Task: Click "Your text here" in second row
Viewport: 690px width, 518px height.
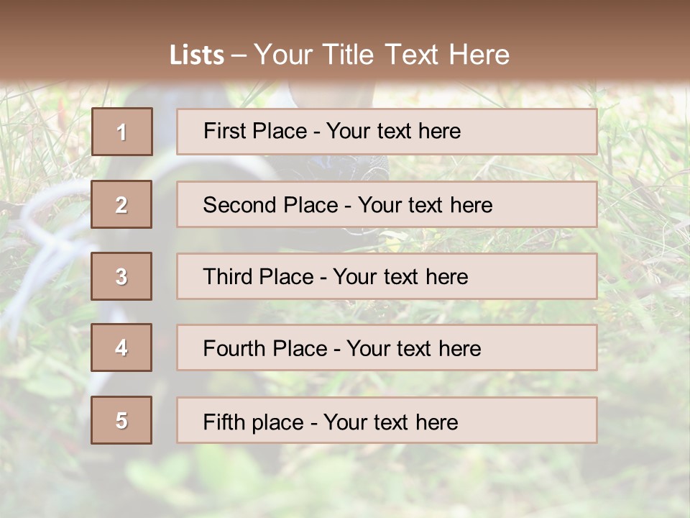Action: [425, 205]
